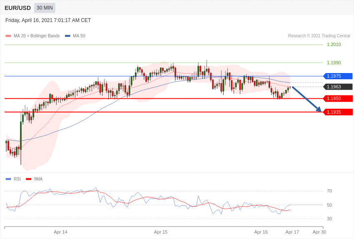Click the Apr 14 date axis label
The height and width of the screenshot is (239, 354).
tap(60, 232)
